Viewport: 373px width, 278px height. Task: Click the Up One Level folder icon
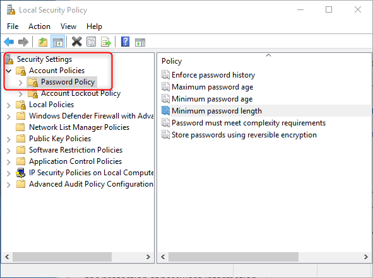[43, 42]
